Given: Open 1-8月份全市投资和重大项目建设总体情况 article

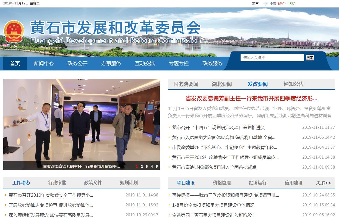Looking at the screenshot, I should (x=213, y=205).
